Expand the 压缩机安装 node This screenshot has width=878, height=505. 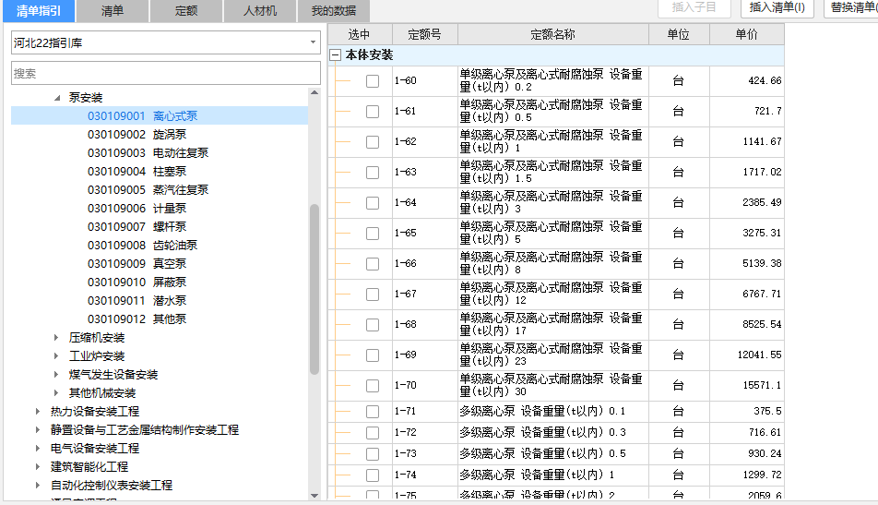pyautogui.click(x=56, y=337)
